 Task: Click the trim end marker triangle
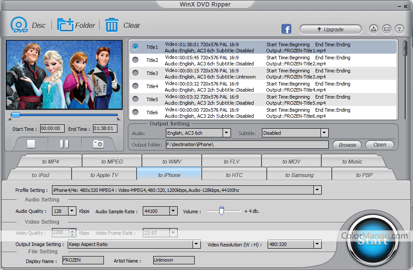point(119,119)
